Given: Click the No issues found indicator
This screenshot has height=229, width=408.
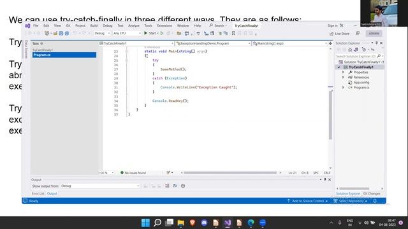Looking at the screenshot, I should click(133, 172).
